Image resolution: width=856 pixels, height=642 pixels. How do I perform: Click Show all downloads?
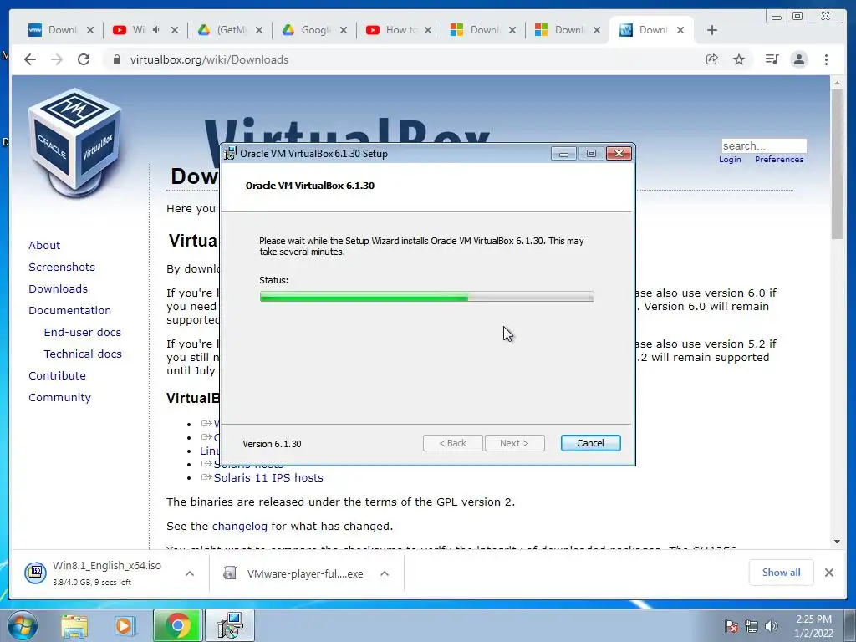pos(782,572)
